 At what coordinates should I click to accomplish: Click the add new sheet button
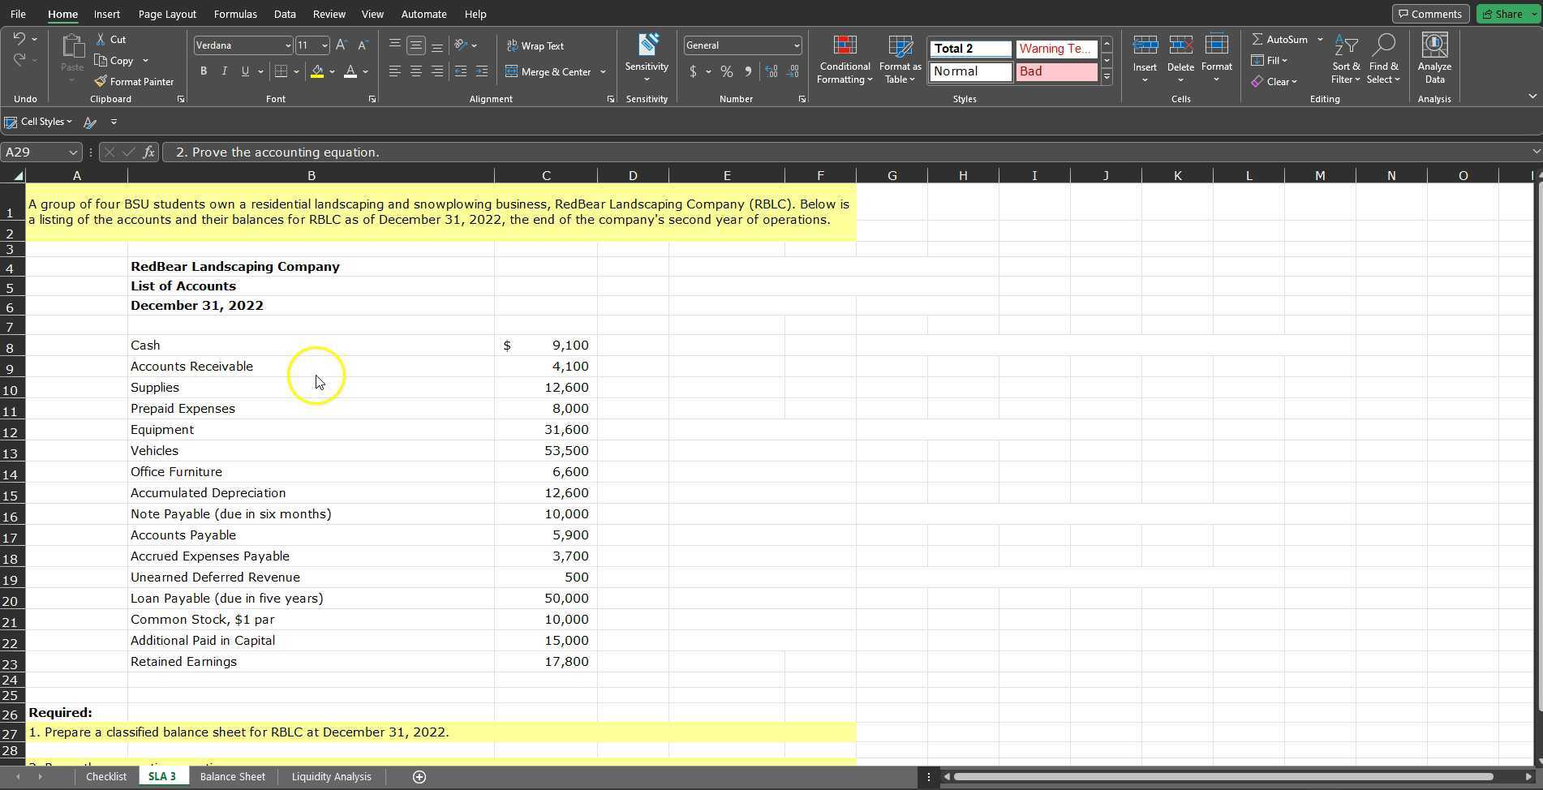click(419, 777)
